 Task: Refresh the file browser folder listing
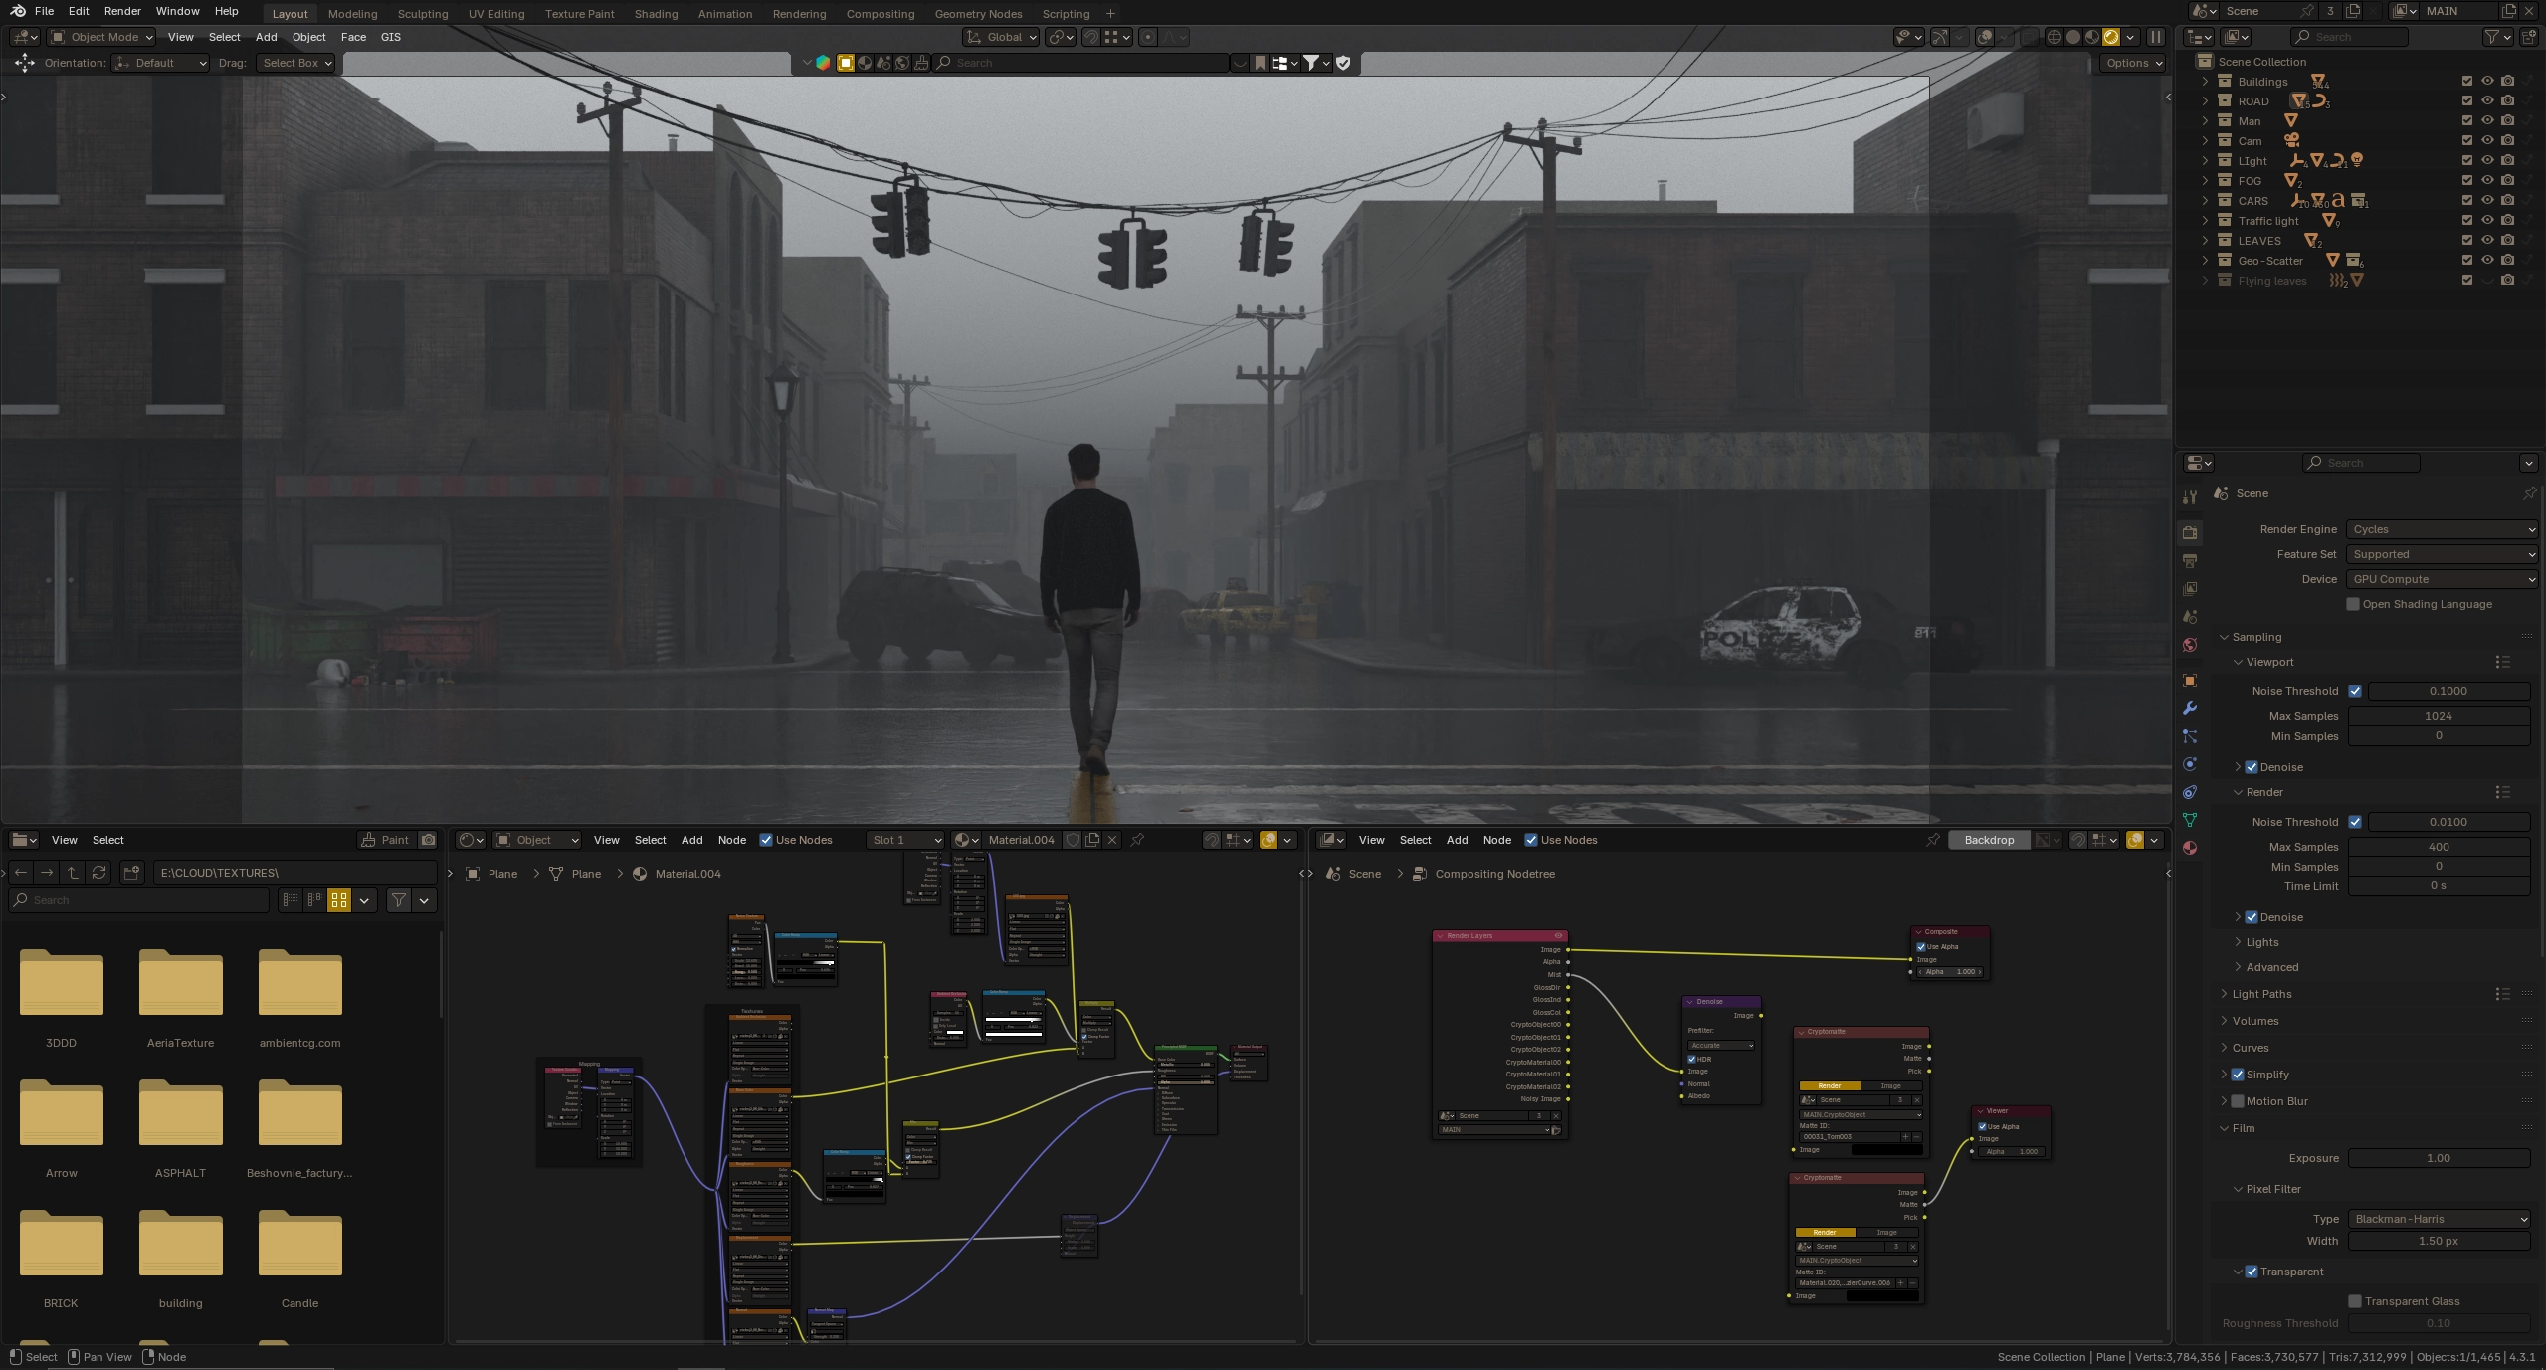click(98, 873)
